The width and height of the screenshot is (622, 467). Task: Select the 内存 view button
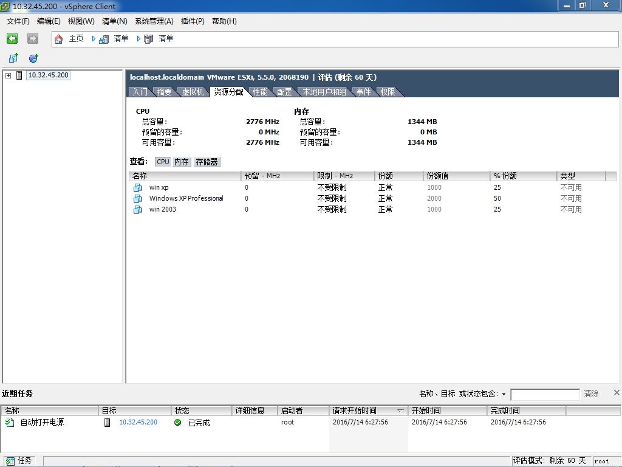(182, 162)
